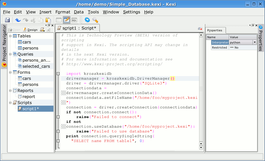Switch to Data view icon
Viewport: 265px width, 161px height.
click(59, 20)
